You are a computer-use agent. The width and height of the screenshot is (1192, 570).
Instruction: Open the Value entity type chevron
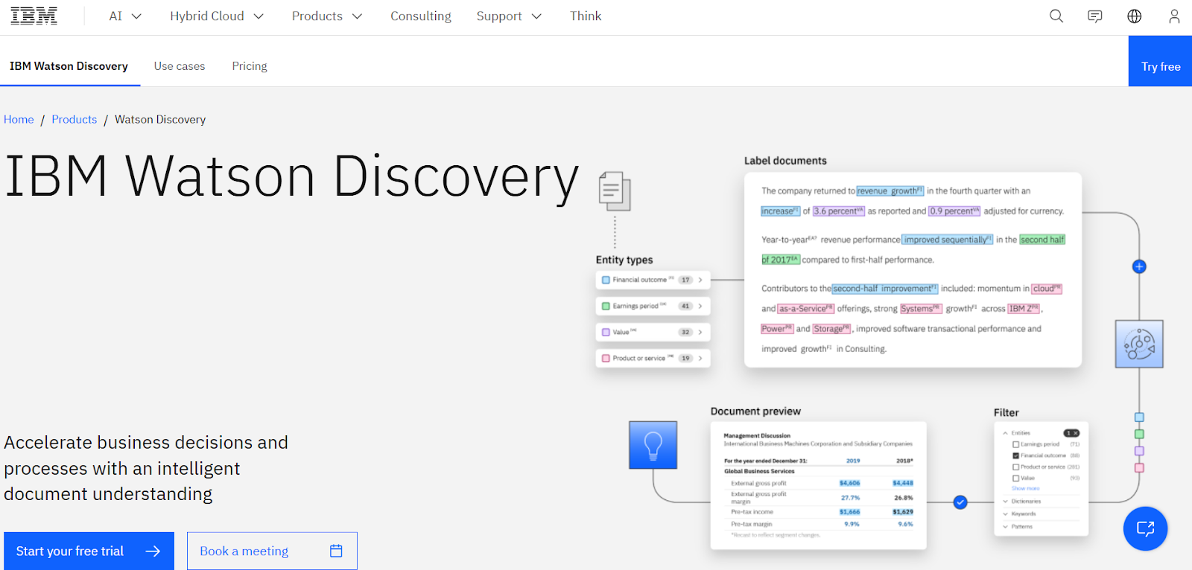click(700, 332)
